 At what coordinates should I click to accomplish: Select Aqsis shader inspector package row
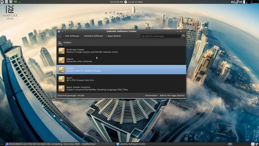pos(121,88)
